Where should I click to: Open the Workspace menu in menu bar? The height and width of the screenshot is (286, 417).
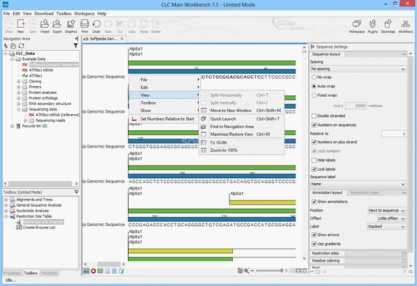[x=84, y=14]
